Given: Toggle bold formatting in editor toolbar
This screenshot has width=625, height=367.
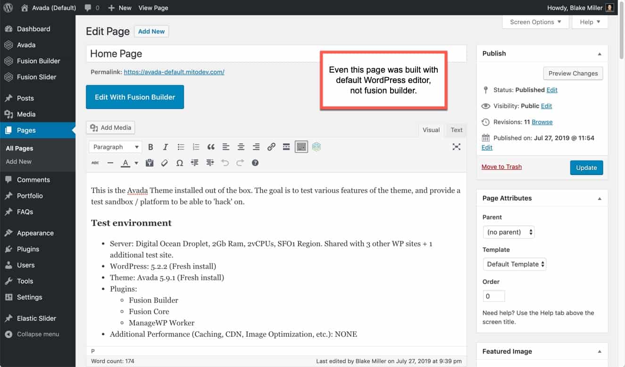Looking at the screenshot, I should pyautogui.click(x=150, y=147).
